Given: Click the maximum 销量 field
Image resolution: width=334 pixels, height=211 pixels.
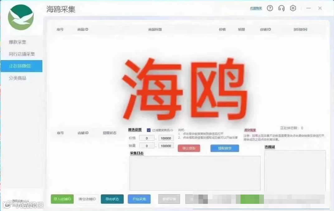Looking at the screenshot, I should (166, 146).
